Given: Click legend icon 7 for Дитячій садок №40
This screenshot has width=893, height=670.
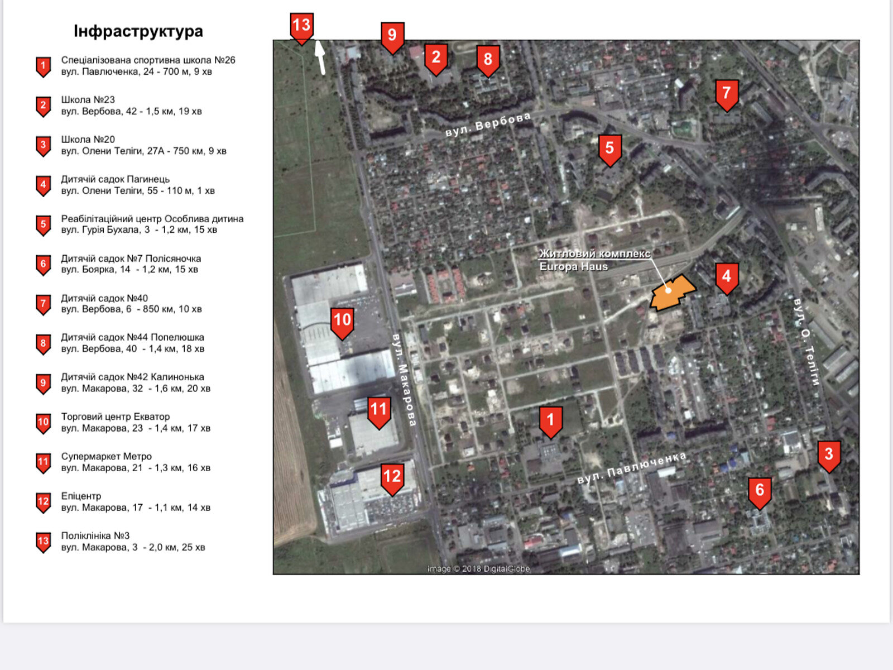Looking at the screenshot, I should coord(44,304).
